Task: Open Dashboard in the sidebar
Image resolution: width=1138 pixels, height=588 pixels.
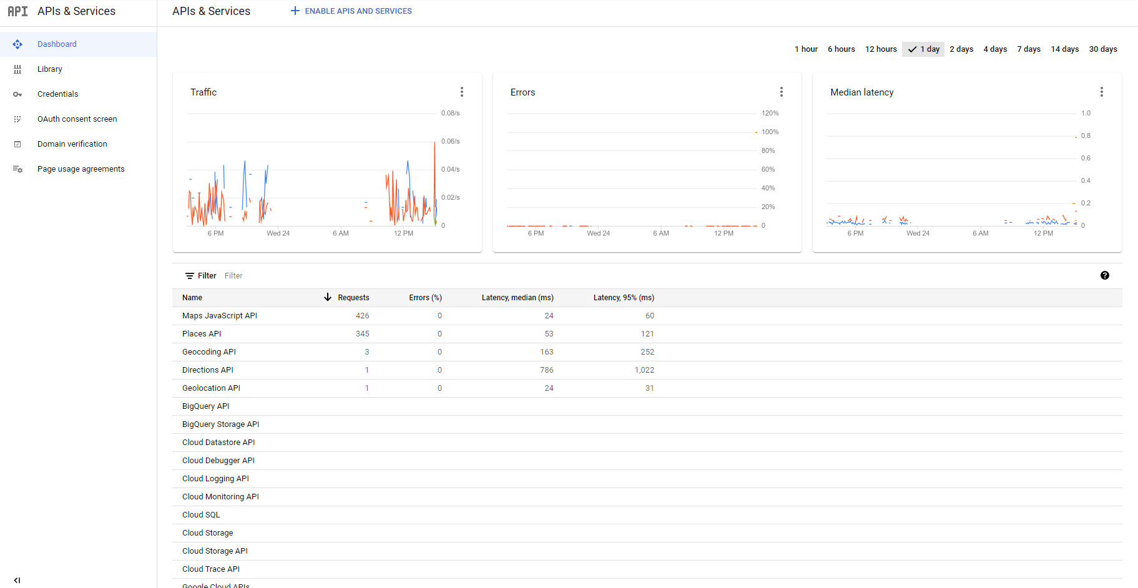Action: point(78,44)
